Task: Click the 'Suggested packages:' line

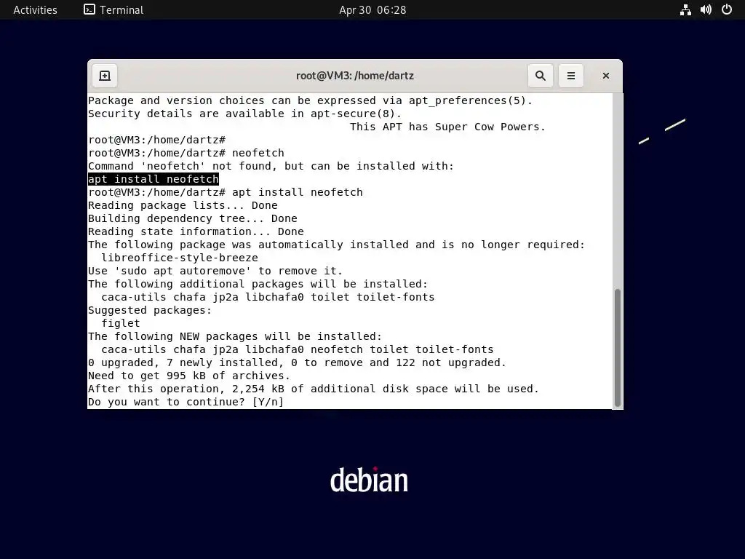Action: tap(150, 310)
